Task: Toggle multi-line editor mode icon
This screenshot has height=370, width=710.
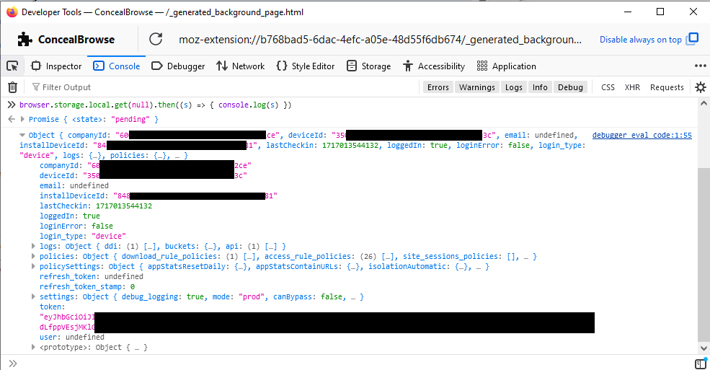Action: pyautogui.click(x=701, y=364)
